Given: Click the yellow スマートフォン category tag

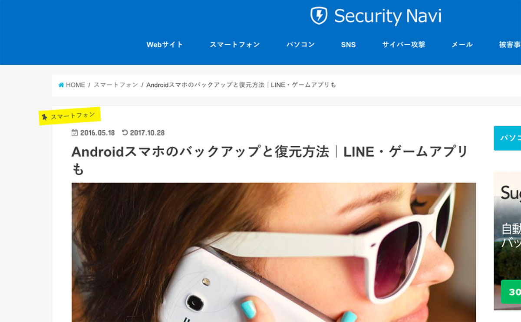Looking at the screenshot, I should point(70,116).
